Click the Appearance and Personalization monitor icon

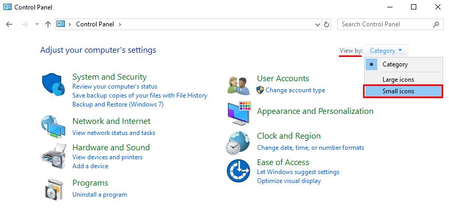click(238, 112)
